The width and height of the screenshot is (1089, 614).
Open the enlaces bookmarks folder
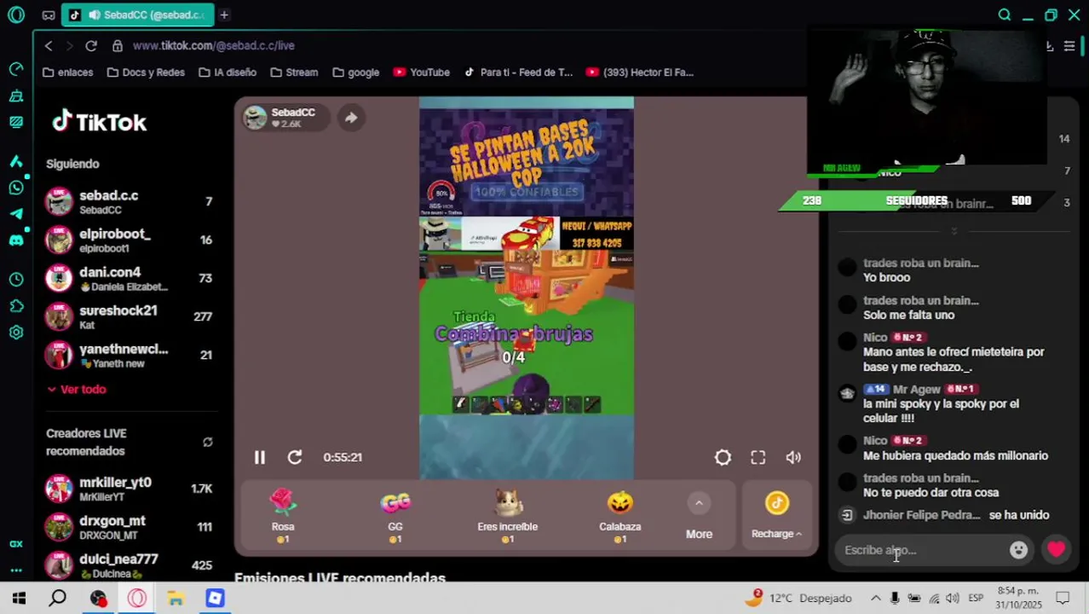point(67,72)
